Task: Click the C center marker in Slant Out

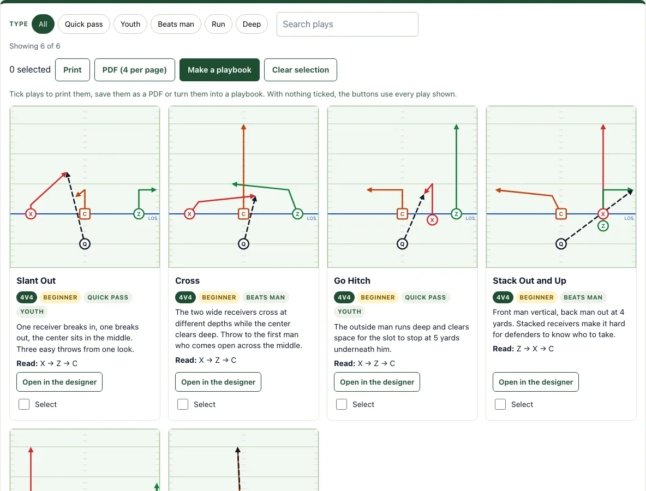Action: [x=85, y=214]
